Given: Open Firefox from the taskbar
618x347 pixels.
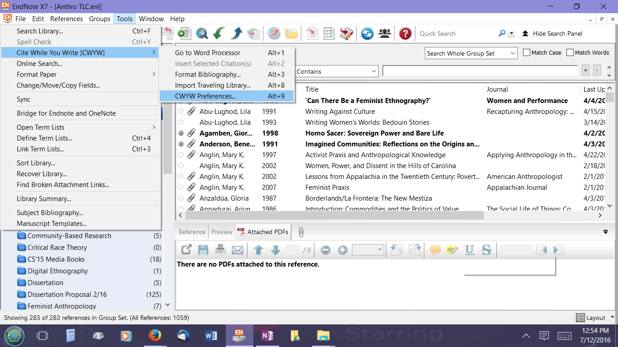Looking at the screenshot, I should (x=155, y=336).
